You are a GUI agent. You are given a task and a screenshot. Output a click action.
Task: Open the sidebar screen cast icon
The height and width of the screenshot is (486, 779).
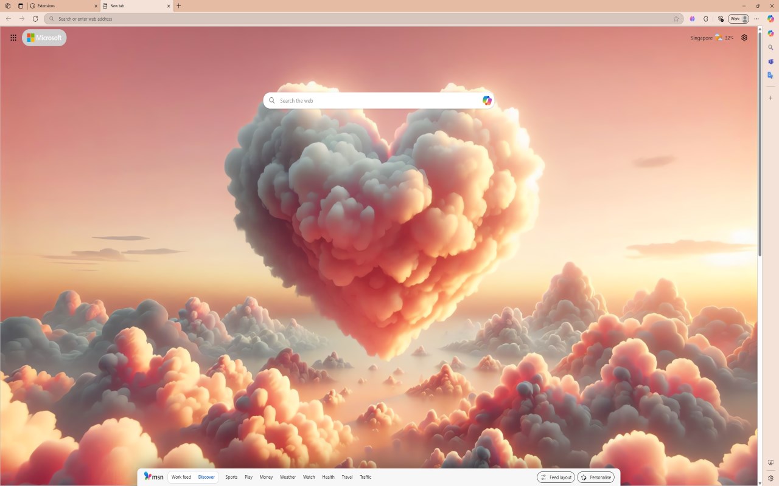coord(770,463)
